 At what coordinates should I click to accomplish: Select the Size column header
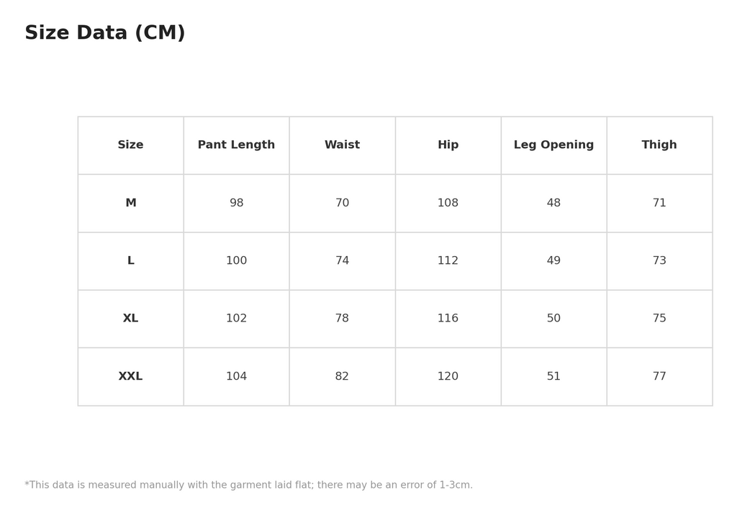pos(131,145)
